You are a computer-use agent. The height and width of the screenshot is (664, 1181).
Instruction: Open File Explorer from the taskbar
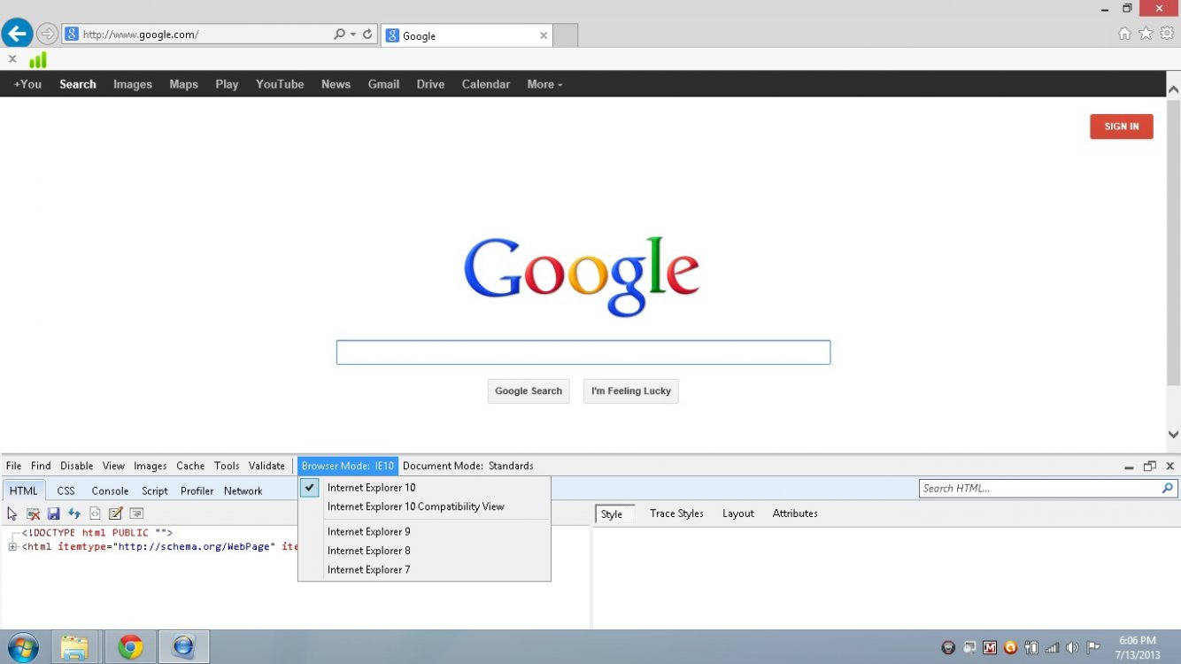[x=75, y=647]
